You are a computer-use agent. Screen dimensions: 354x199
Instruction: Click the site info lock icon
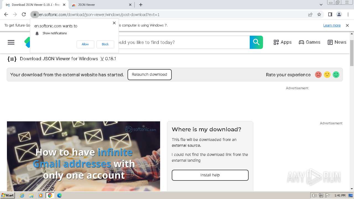pos(35,14)
